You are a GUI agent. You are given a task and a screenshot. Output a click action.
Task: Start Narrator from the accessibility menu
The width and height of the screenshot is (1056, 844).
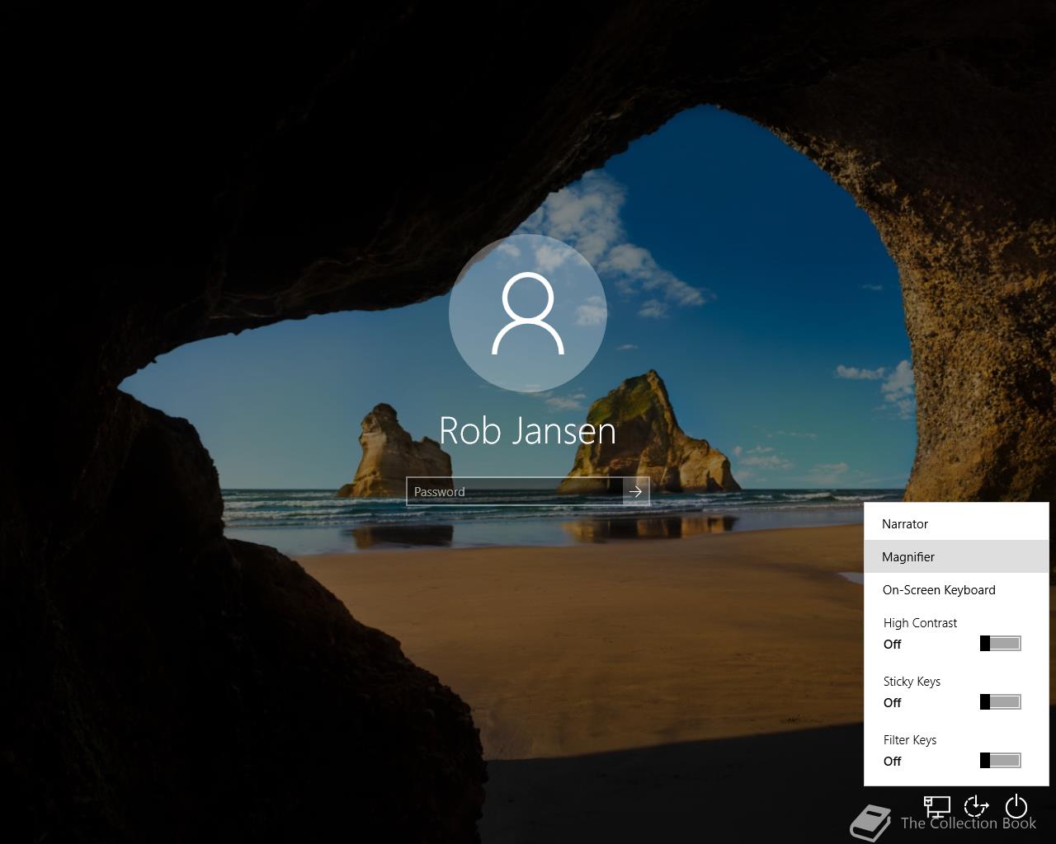905,524
